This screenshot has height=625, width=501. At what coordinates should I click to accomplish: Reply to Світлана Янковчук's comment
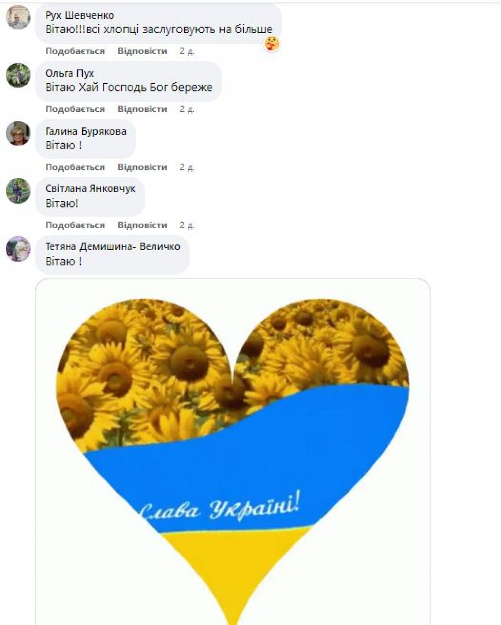pyautogui.click(x=142, y=225)
